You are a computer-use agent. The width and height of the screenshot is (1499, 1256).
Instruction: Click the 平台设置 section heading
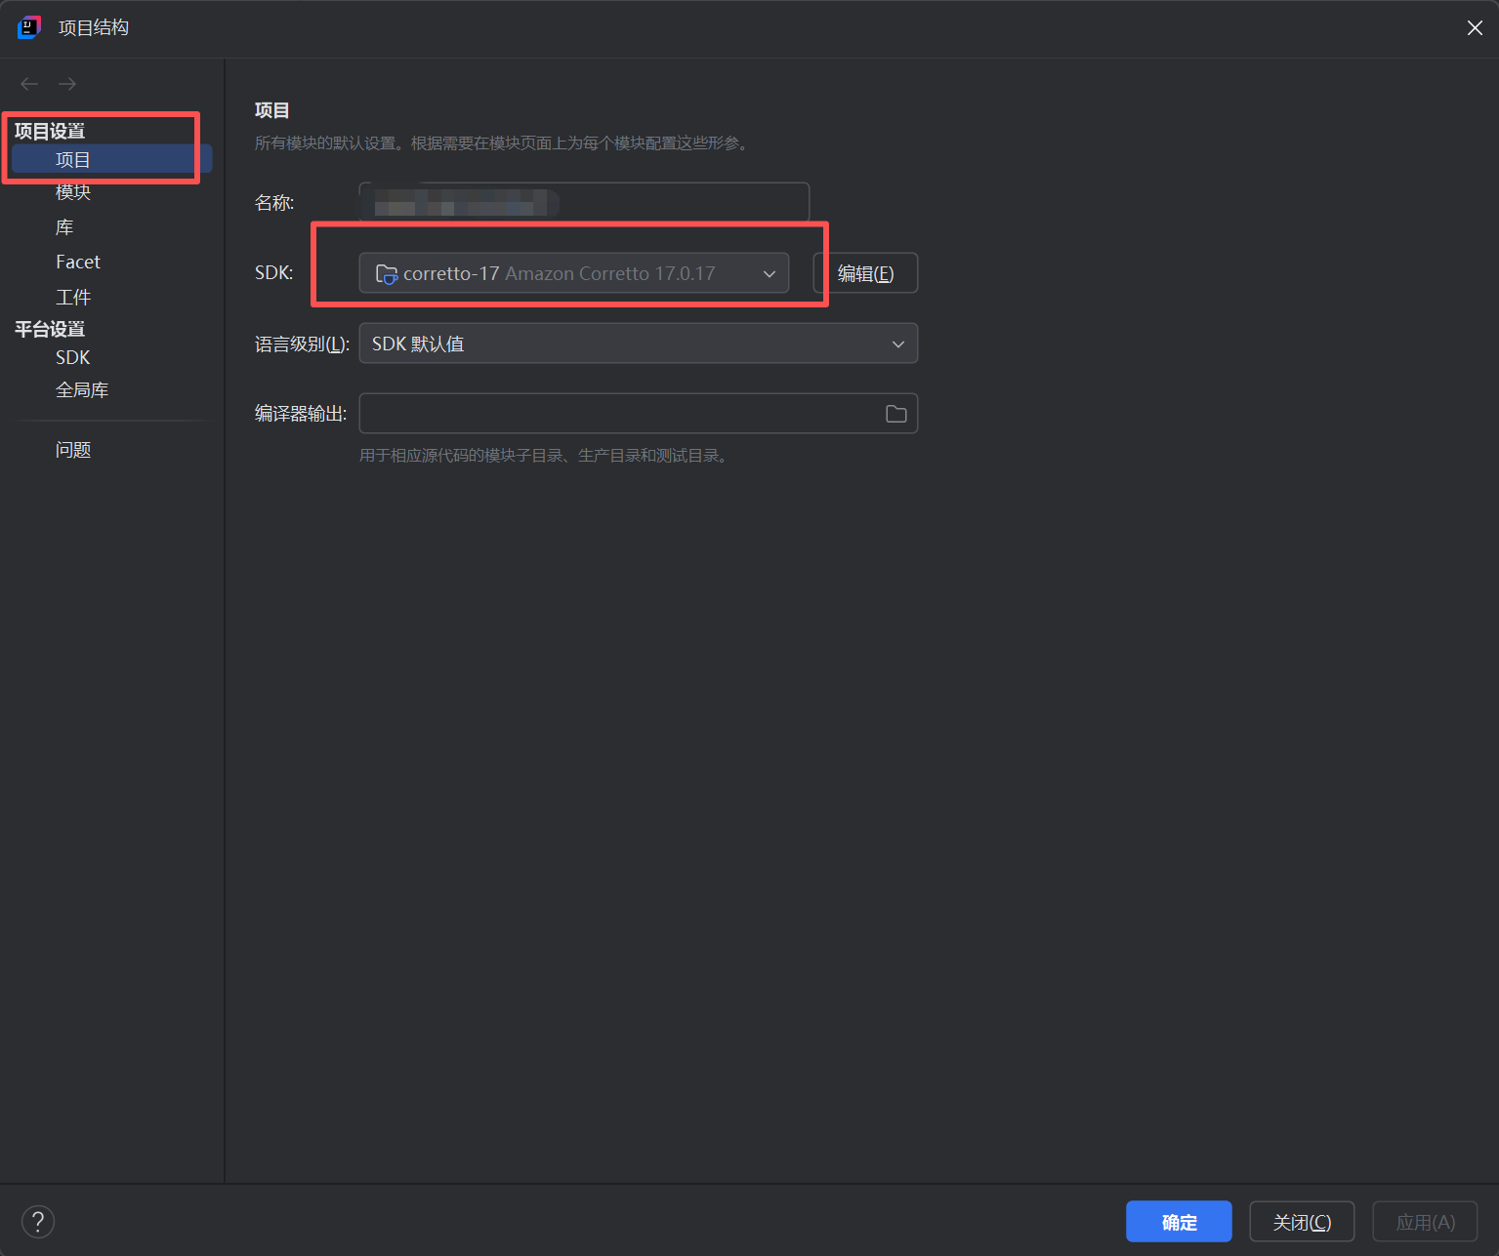coord(50,329)
